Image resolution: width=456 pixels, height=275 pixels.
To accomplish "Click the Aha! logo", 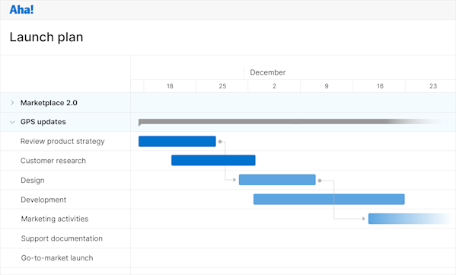I will [21, 10].
